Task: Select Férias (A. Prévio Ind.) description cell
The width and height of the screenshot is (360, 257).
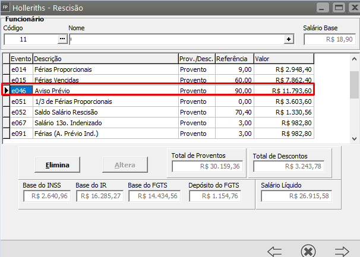Action: point(106,134)
